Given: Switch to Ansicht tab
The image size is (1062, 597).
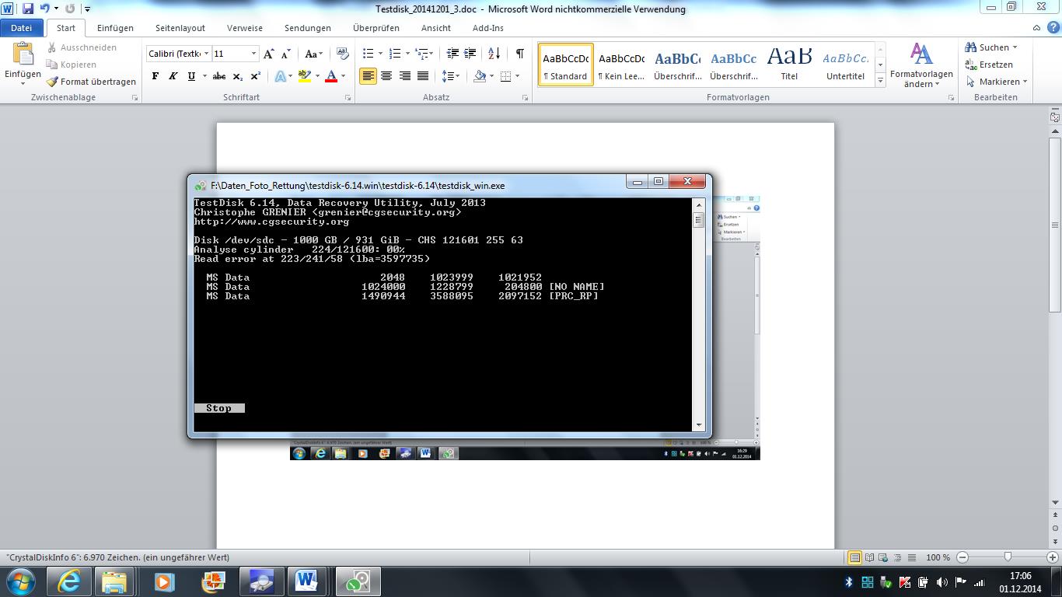Looking at the screenshot, I should tap(436, 28).
